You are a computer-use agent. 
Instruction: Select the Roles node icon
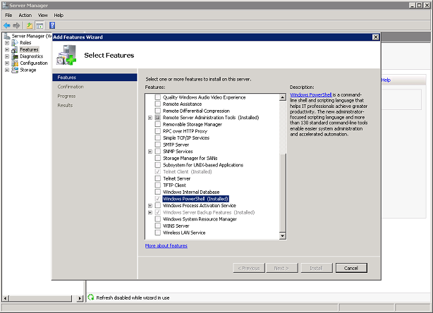pos(15,43)
